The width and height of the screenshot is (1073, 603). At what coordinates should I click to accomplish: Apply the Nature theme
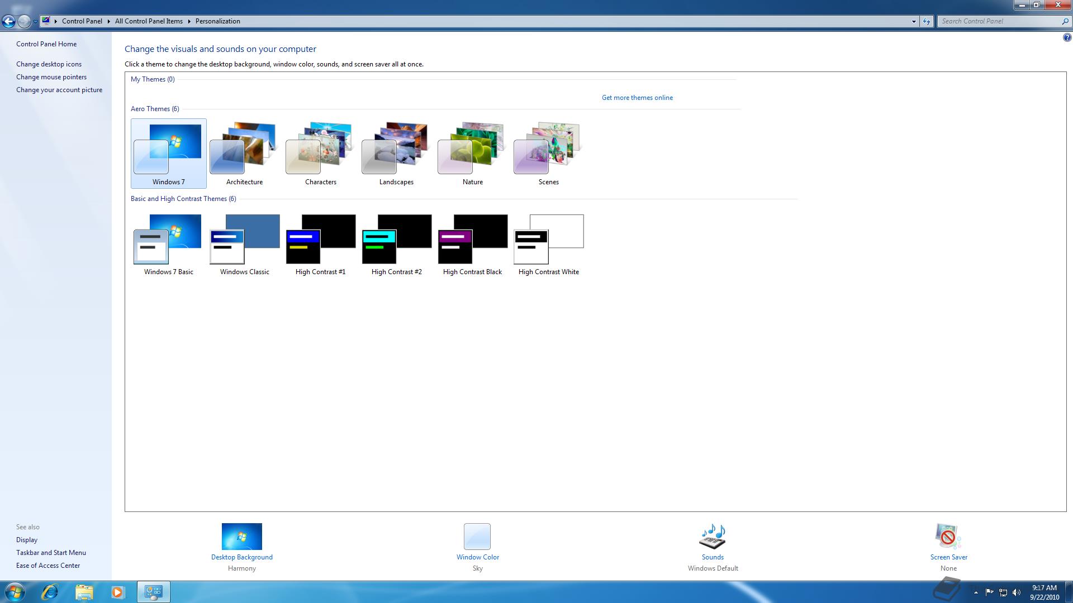coord(472,153)
